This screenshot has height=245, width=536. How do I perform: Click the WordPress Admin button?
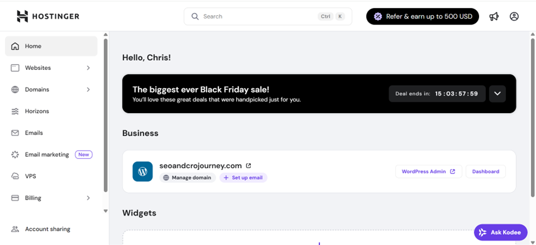428,172
